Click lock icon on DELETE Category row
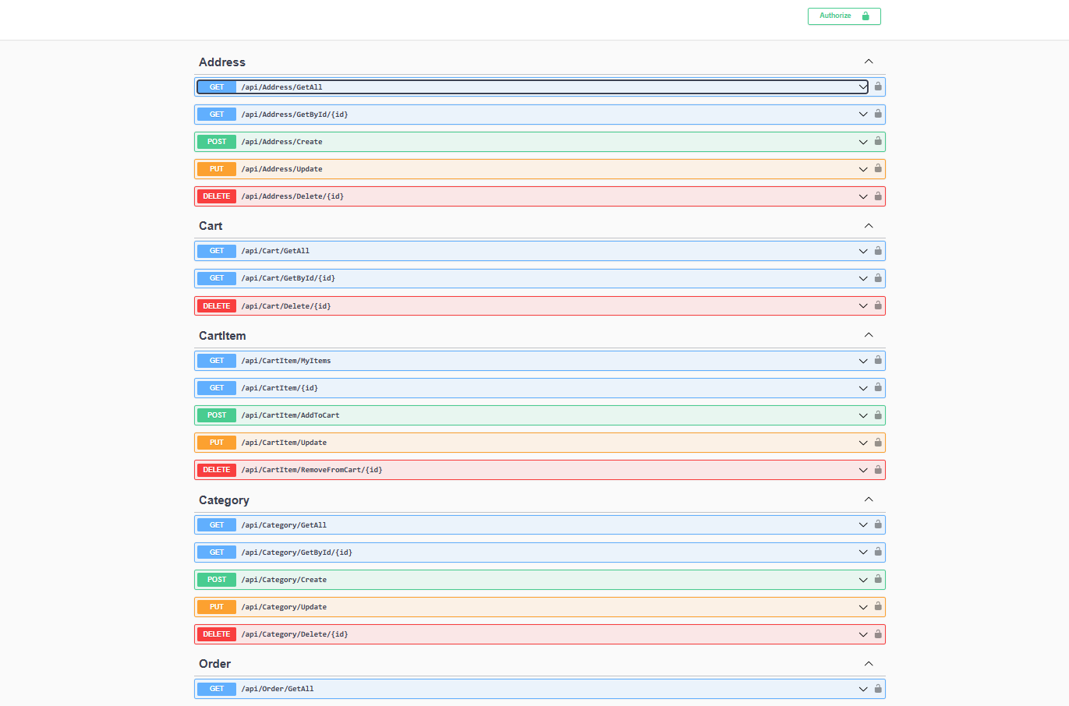 coord(878,634)
